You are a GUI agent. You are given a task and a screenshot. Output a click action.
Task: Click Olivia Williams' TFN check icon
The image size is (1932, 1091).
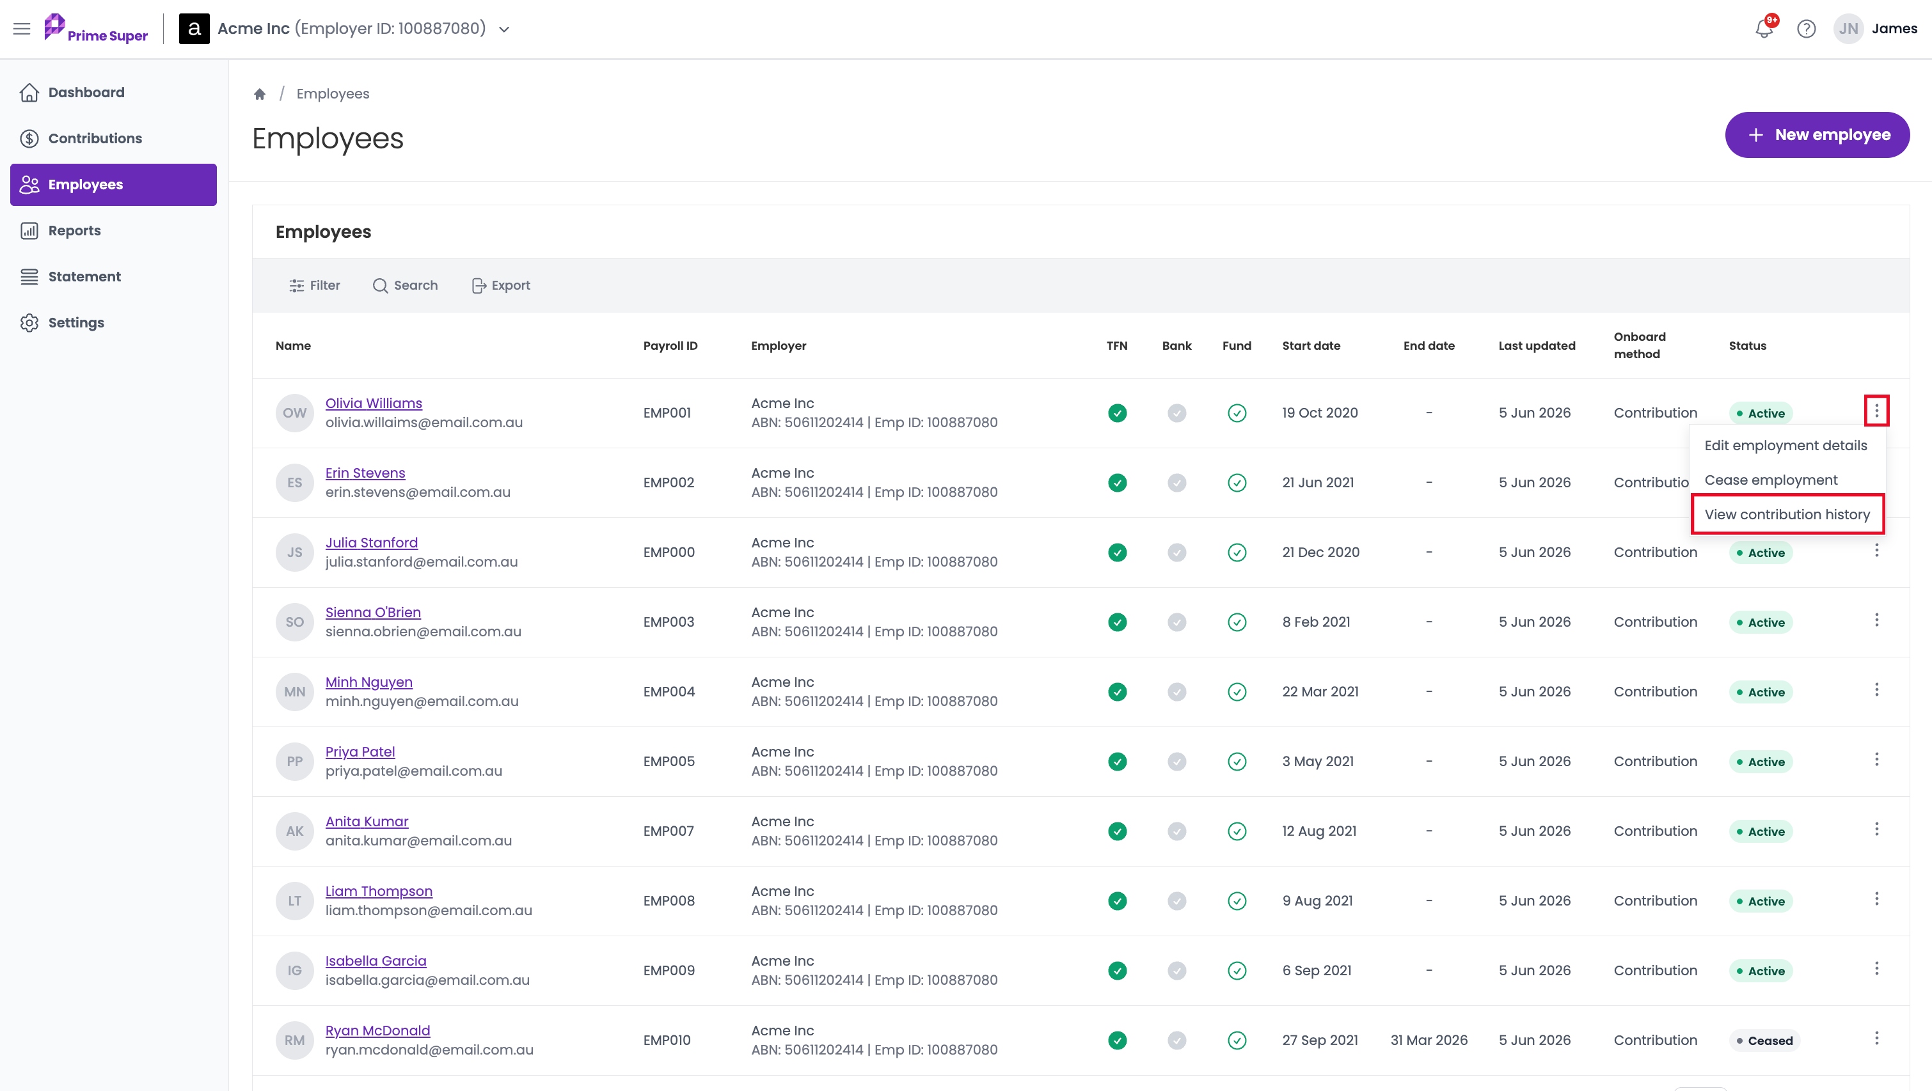(x=1117, y=412)
